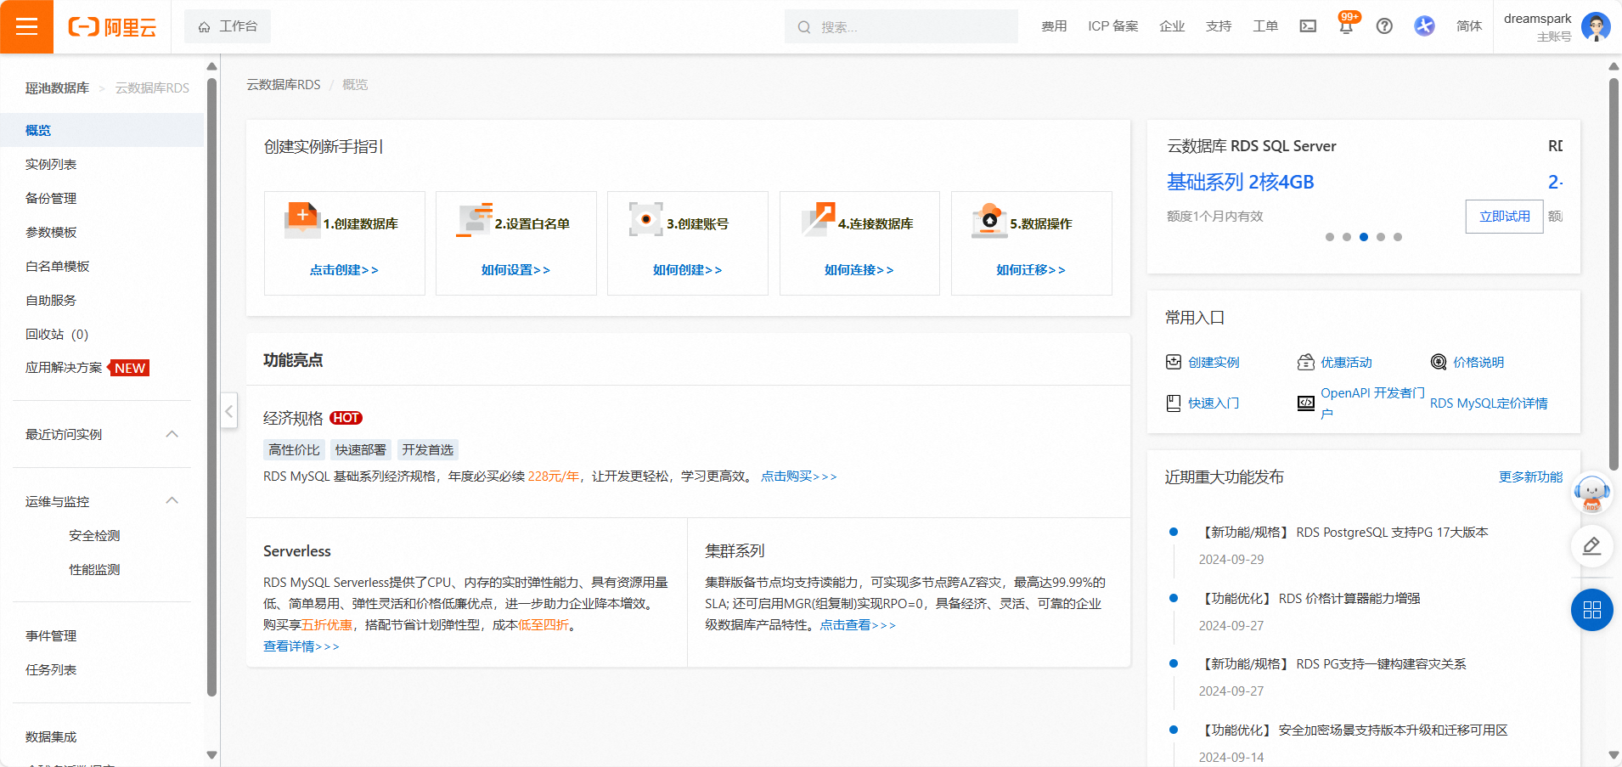The height and width of the screenshot is (767, 1622).
Task: Click 点击购买>>> link
Action: [x=798, y=477]
